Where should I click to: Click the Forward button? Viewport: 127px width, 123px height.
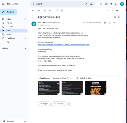pyautogui.click(x=59, y=104)
